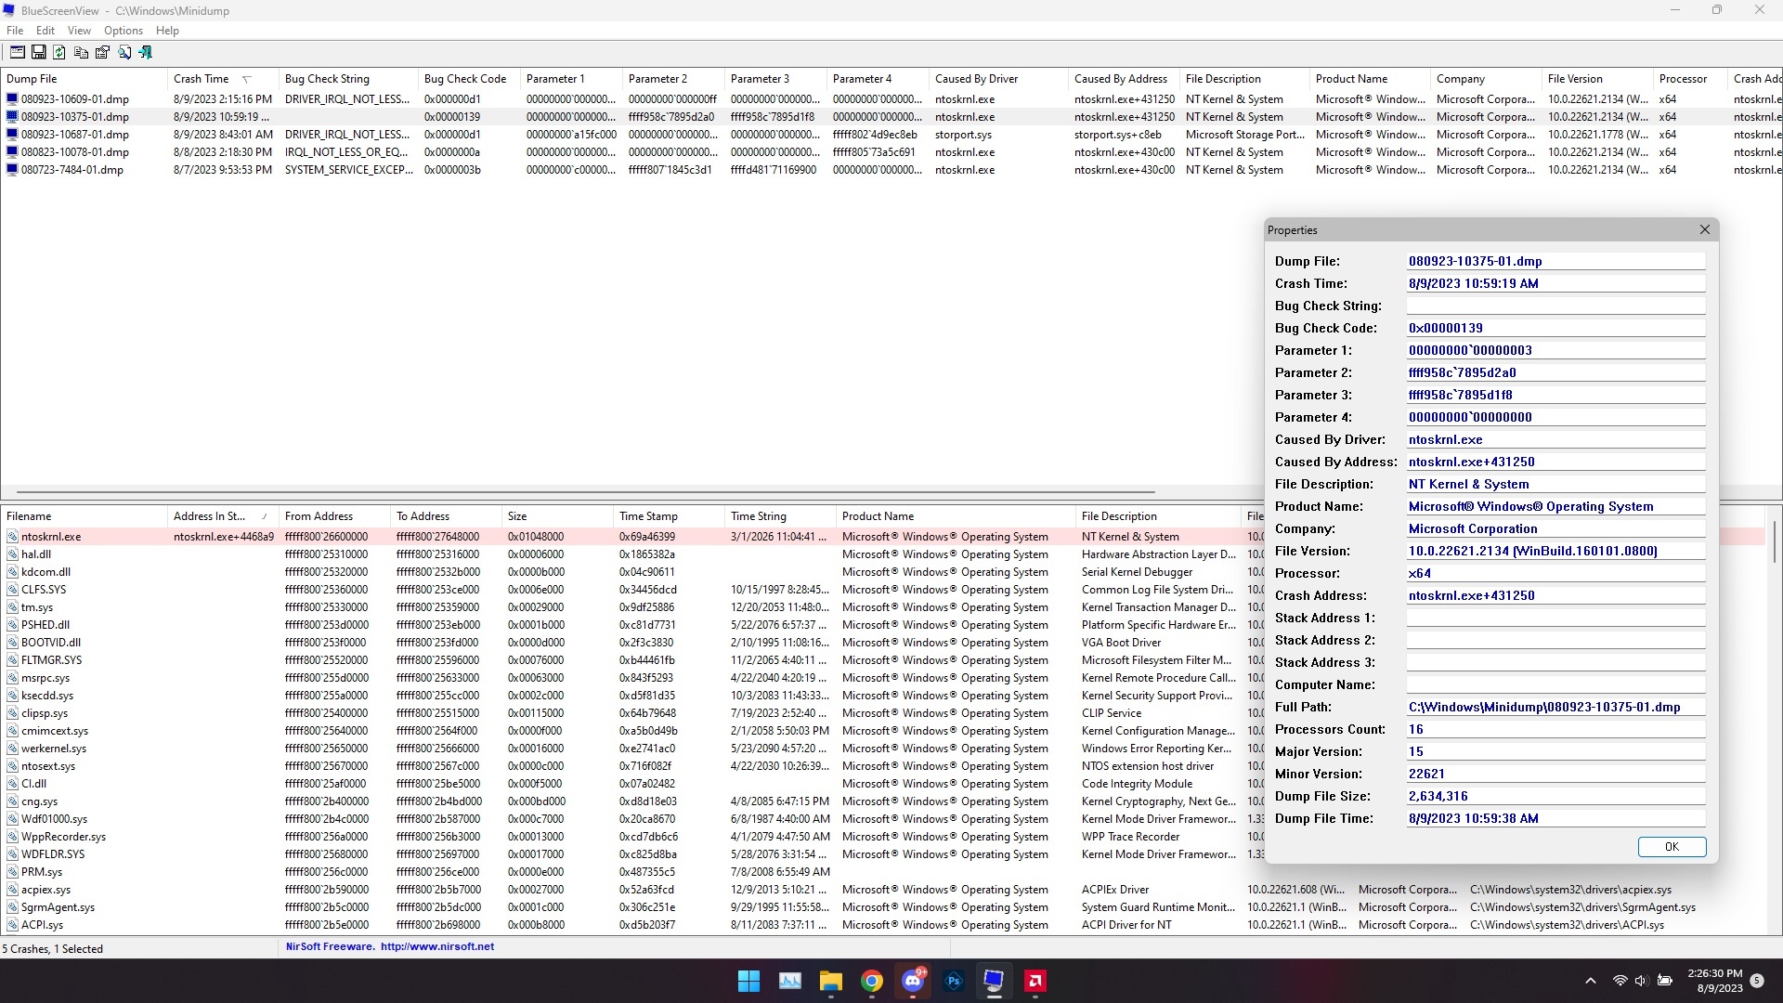
Task: Open the Help menu
Action: tap(167, 31)
